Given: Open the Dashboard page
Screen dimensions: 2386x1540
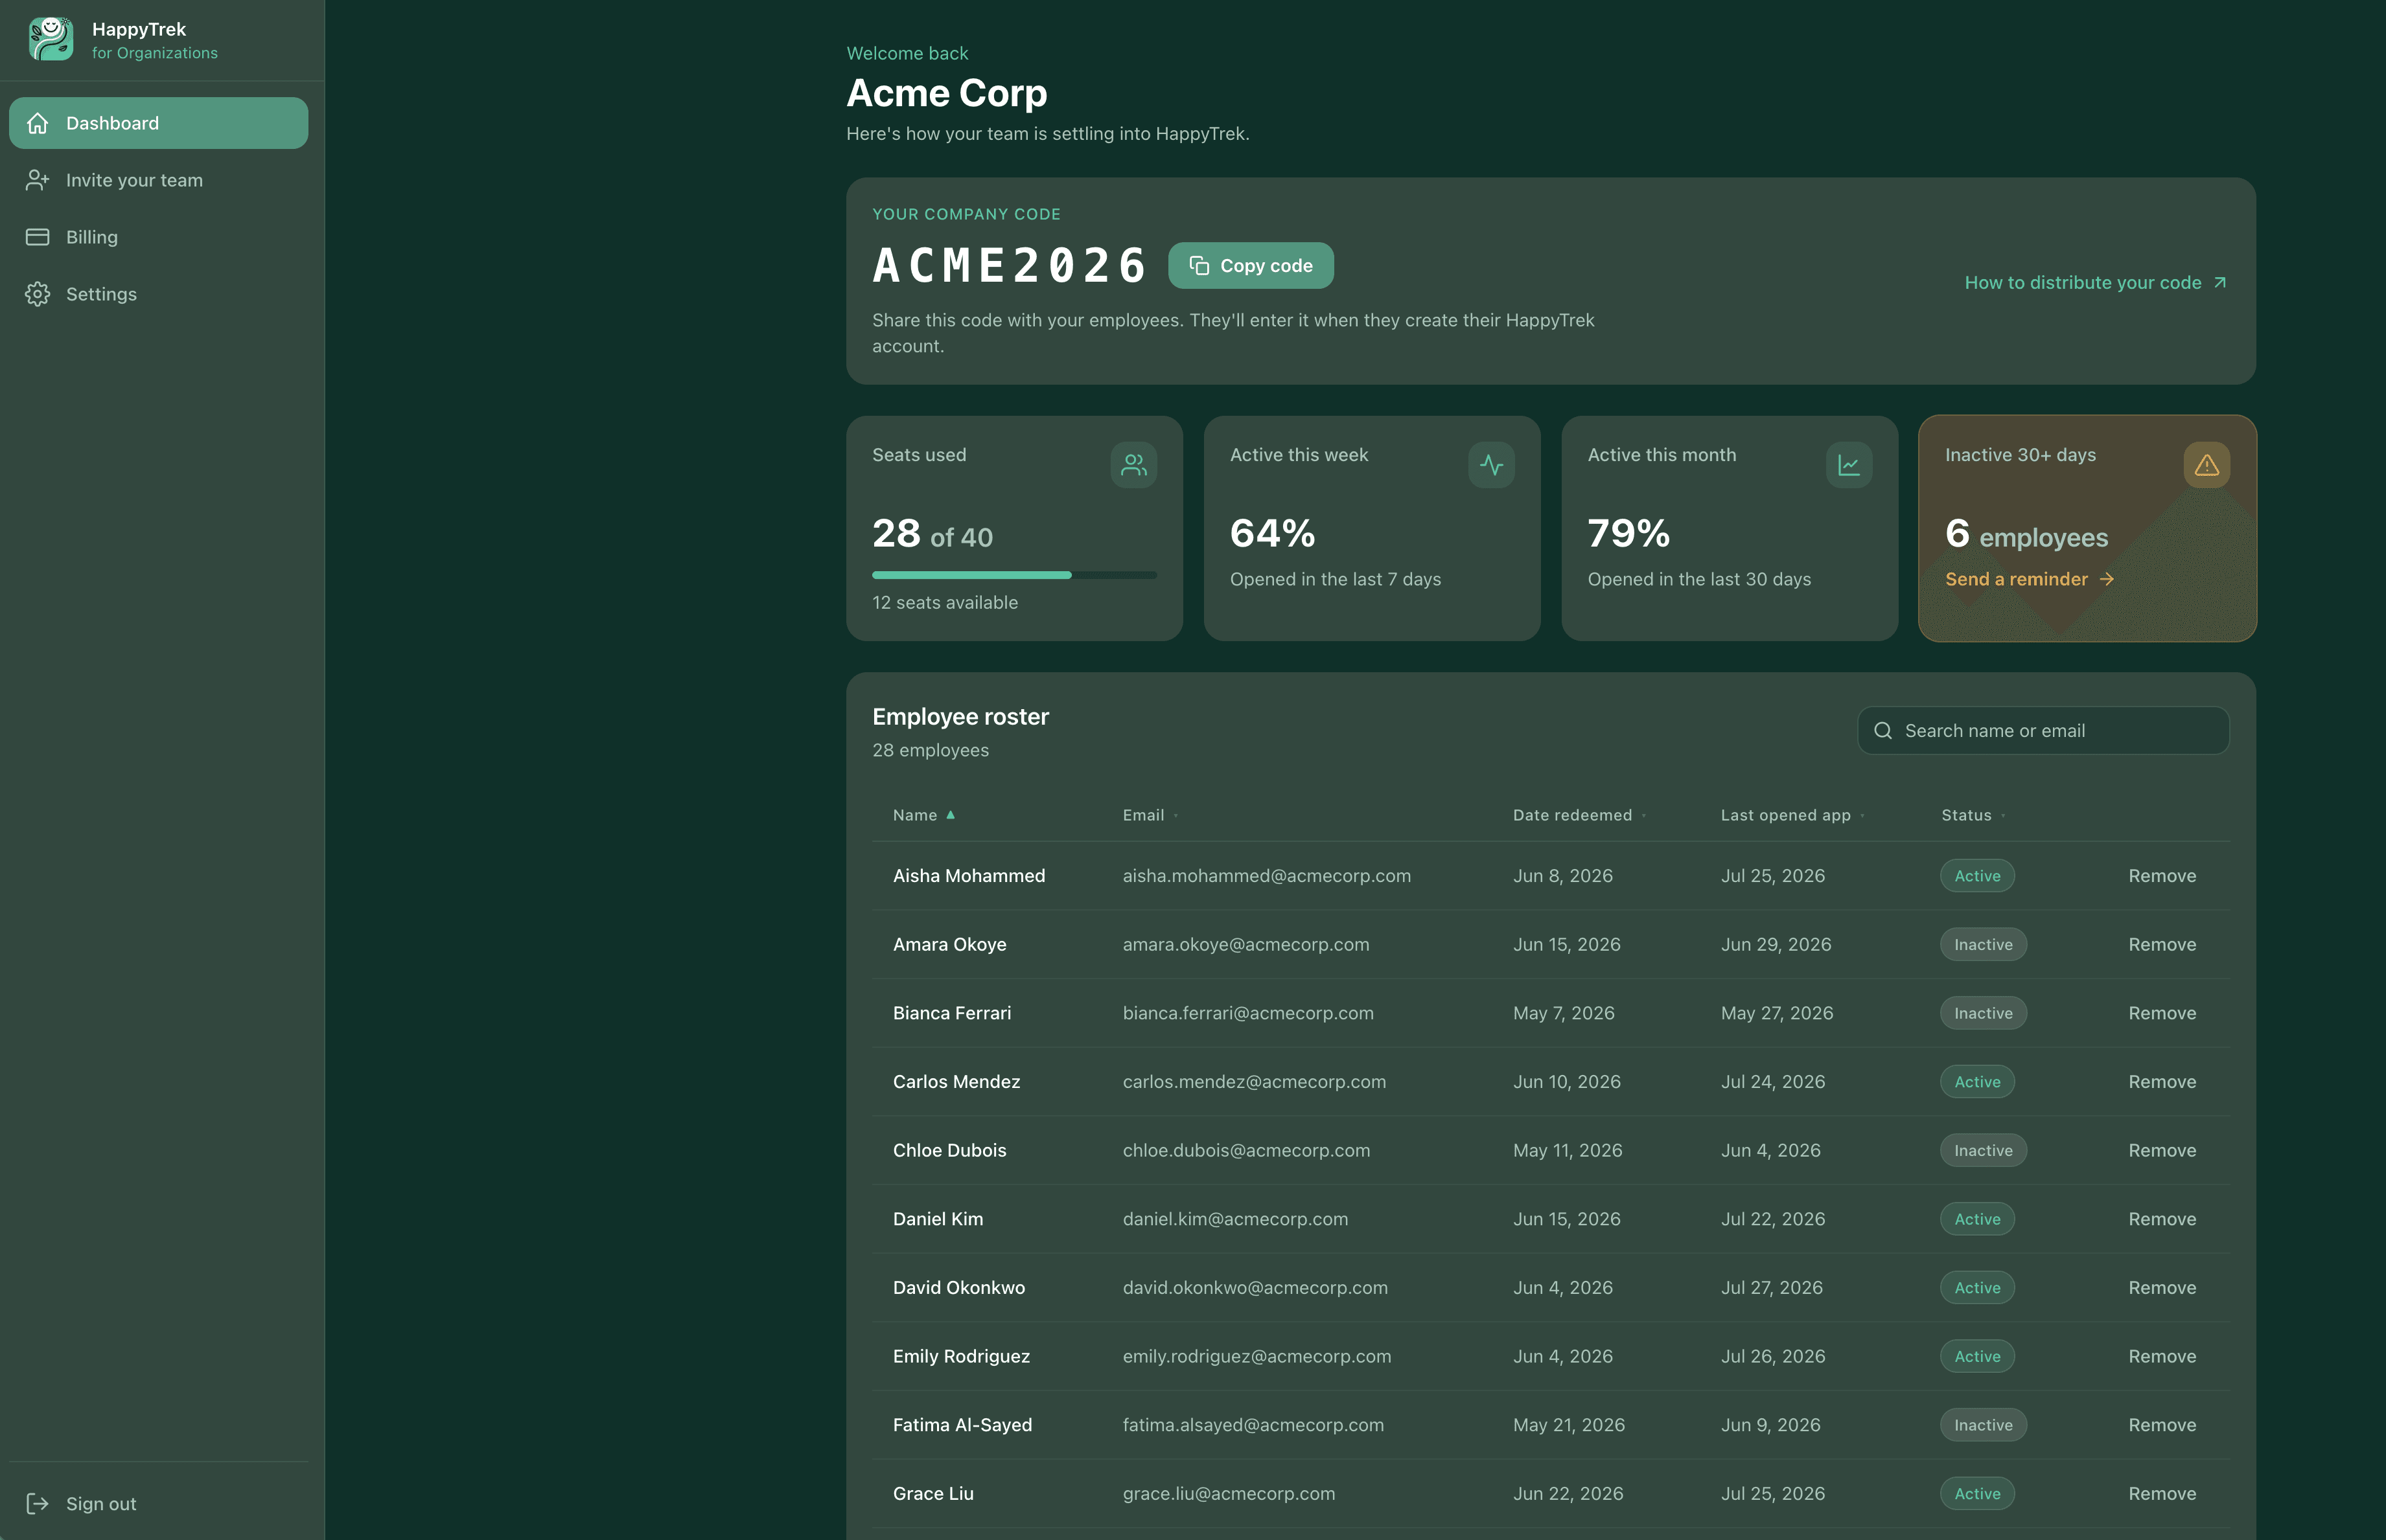Looking at the screenshot, I should pyautogui.click(x=159, y=123).
